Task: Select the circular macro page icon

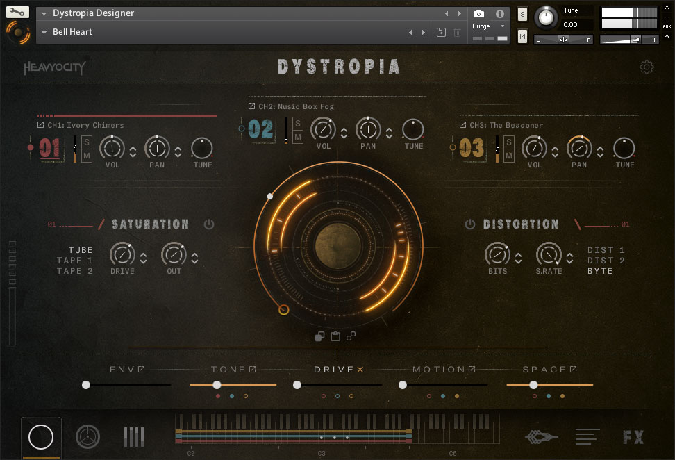Action: click(41, 436)
